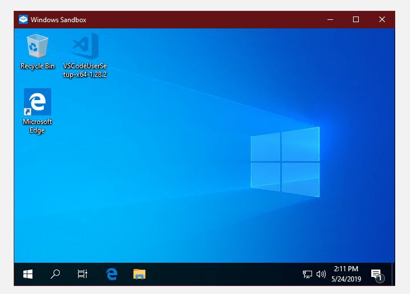The height and width of the screenshot is (294, 410).
Task: Open taskbar search magnifier
Action: click(55, 274)
